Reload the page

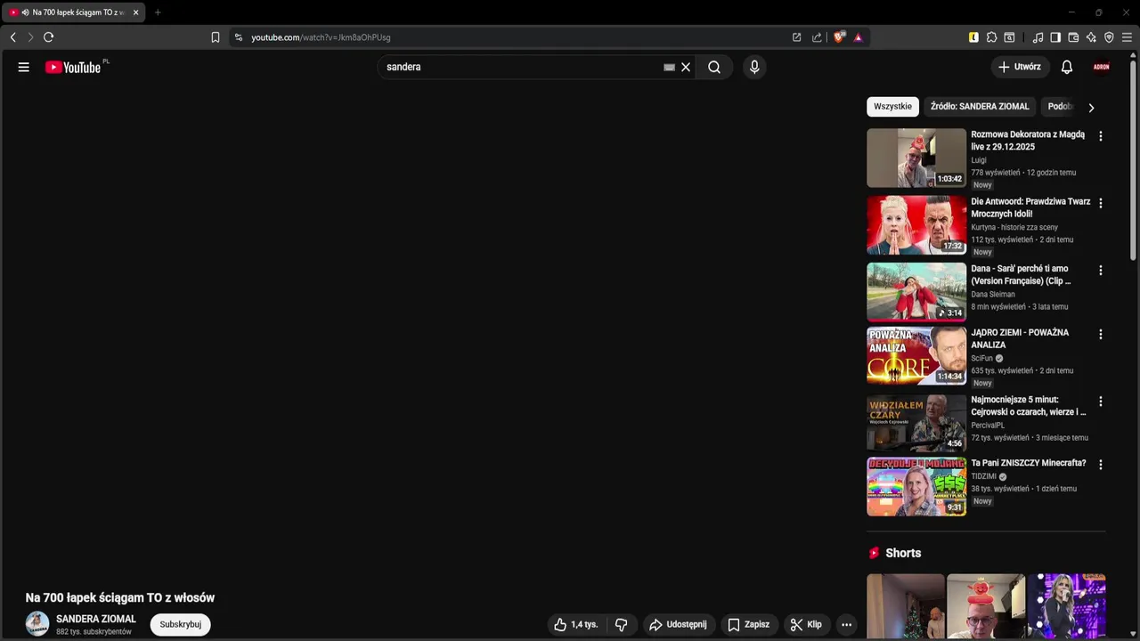tap(49, 37)
